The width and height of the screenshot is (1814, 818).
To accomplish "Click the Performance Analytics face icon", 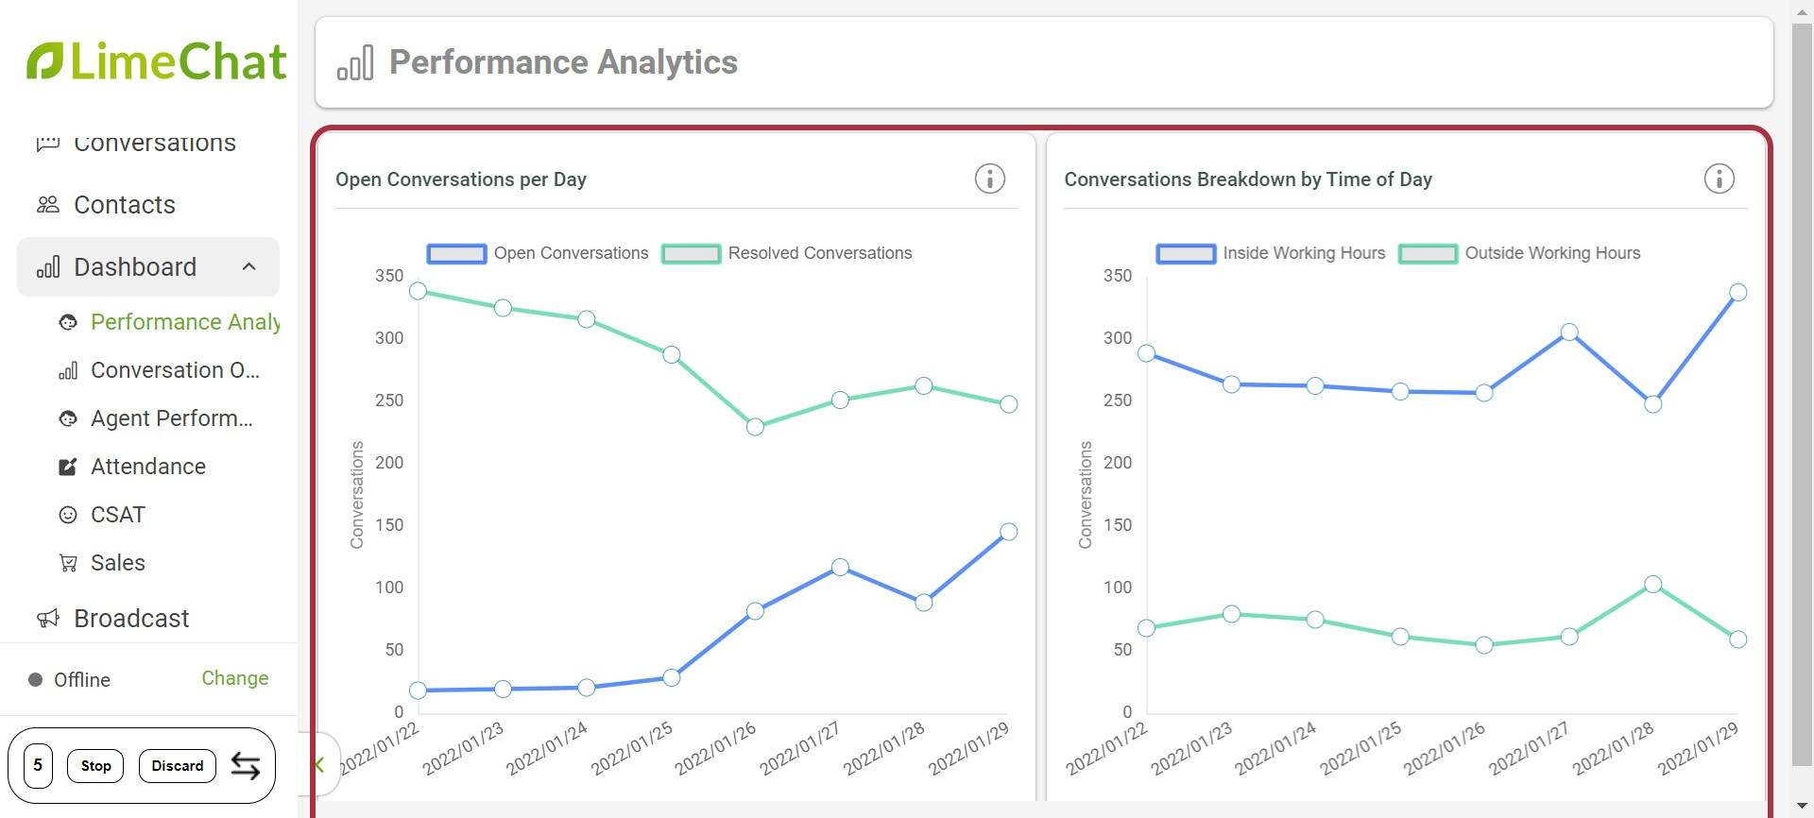I will tap(68, 322).
